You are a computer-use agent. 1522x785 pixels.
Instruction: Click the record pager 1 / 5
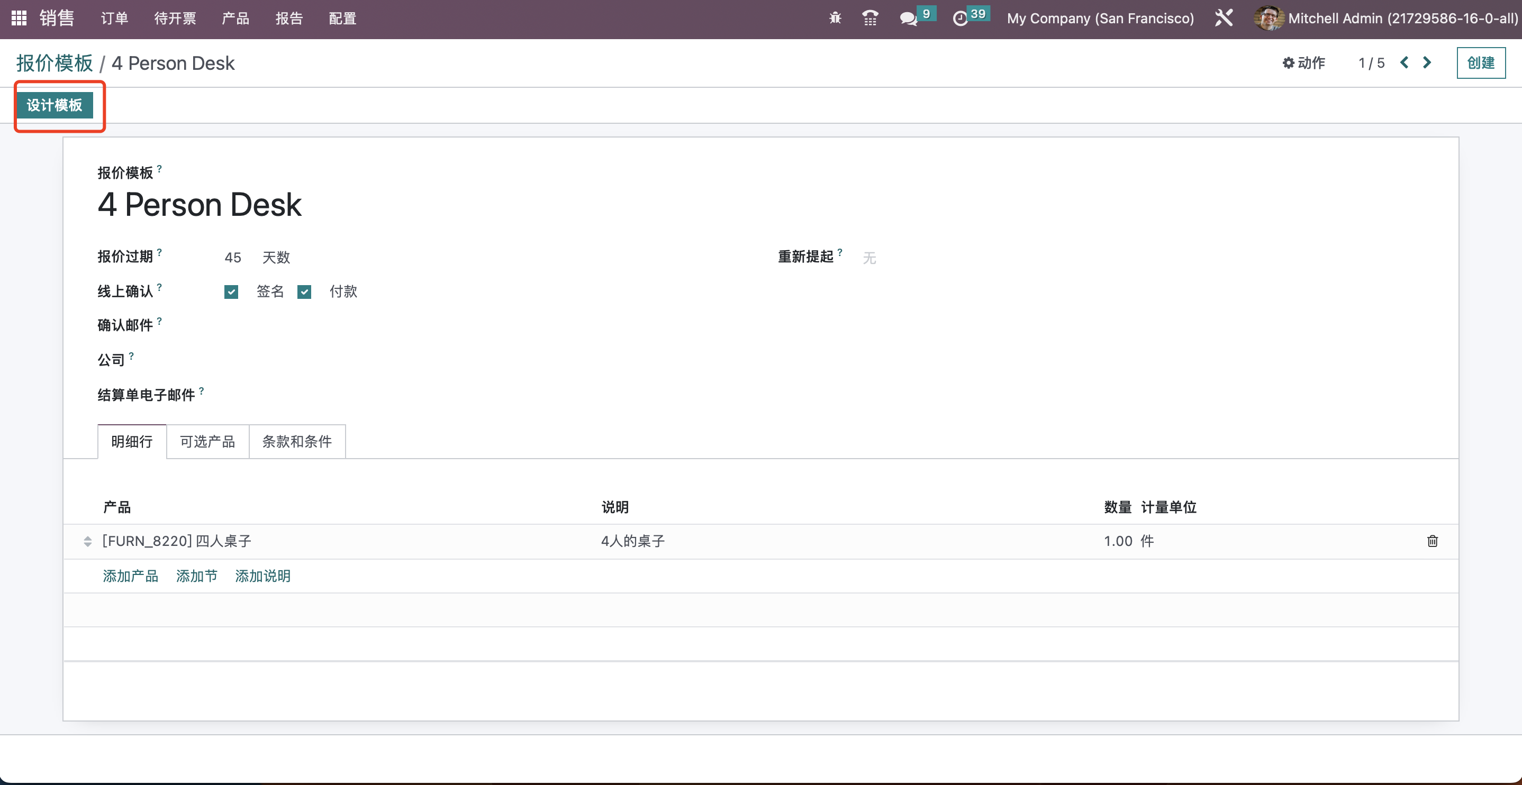click(1371, 62)
